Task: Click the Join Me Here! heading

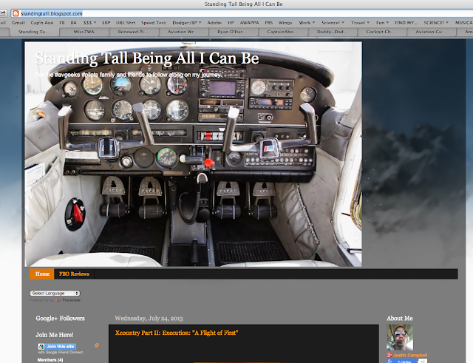Action: [55, 335]
